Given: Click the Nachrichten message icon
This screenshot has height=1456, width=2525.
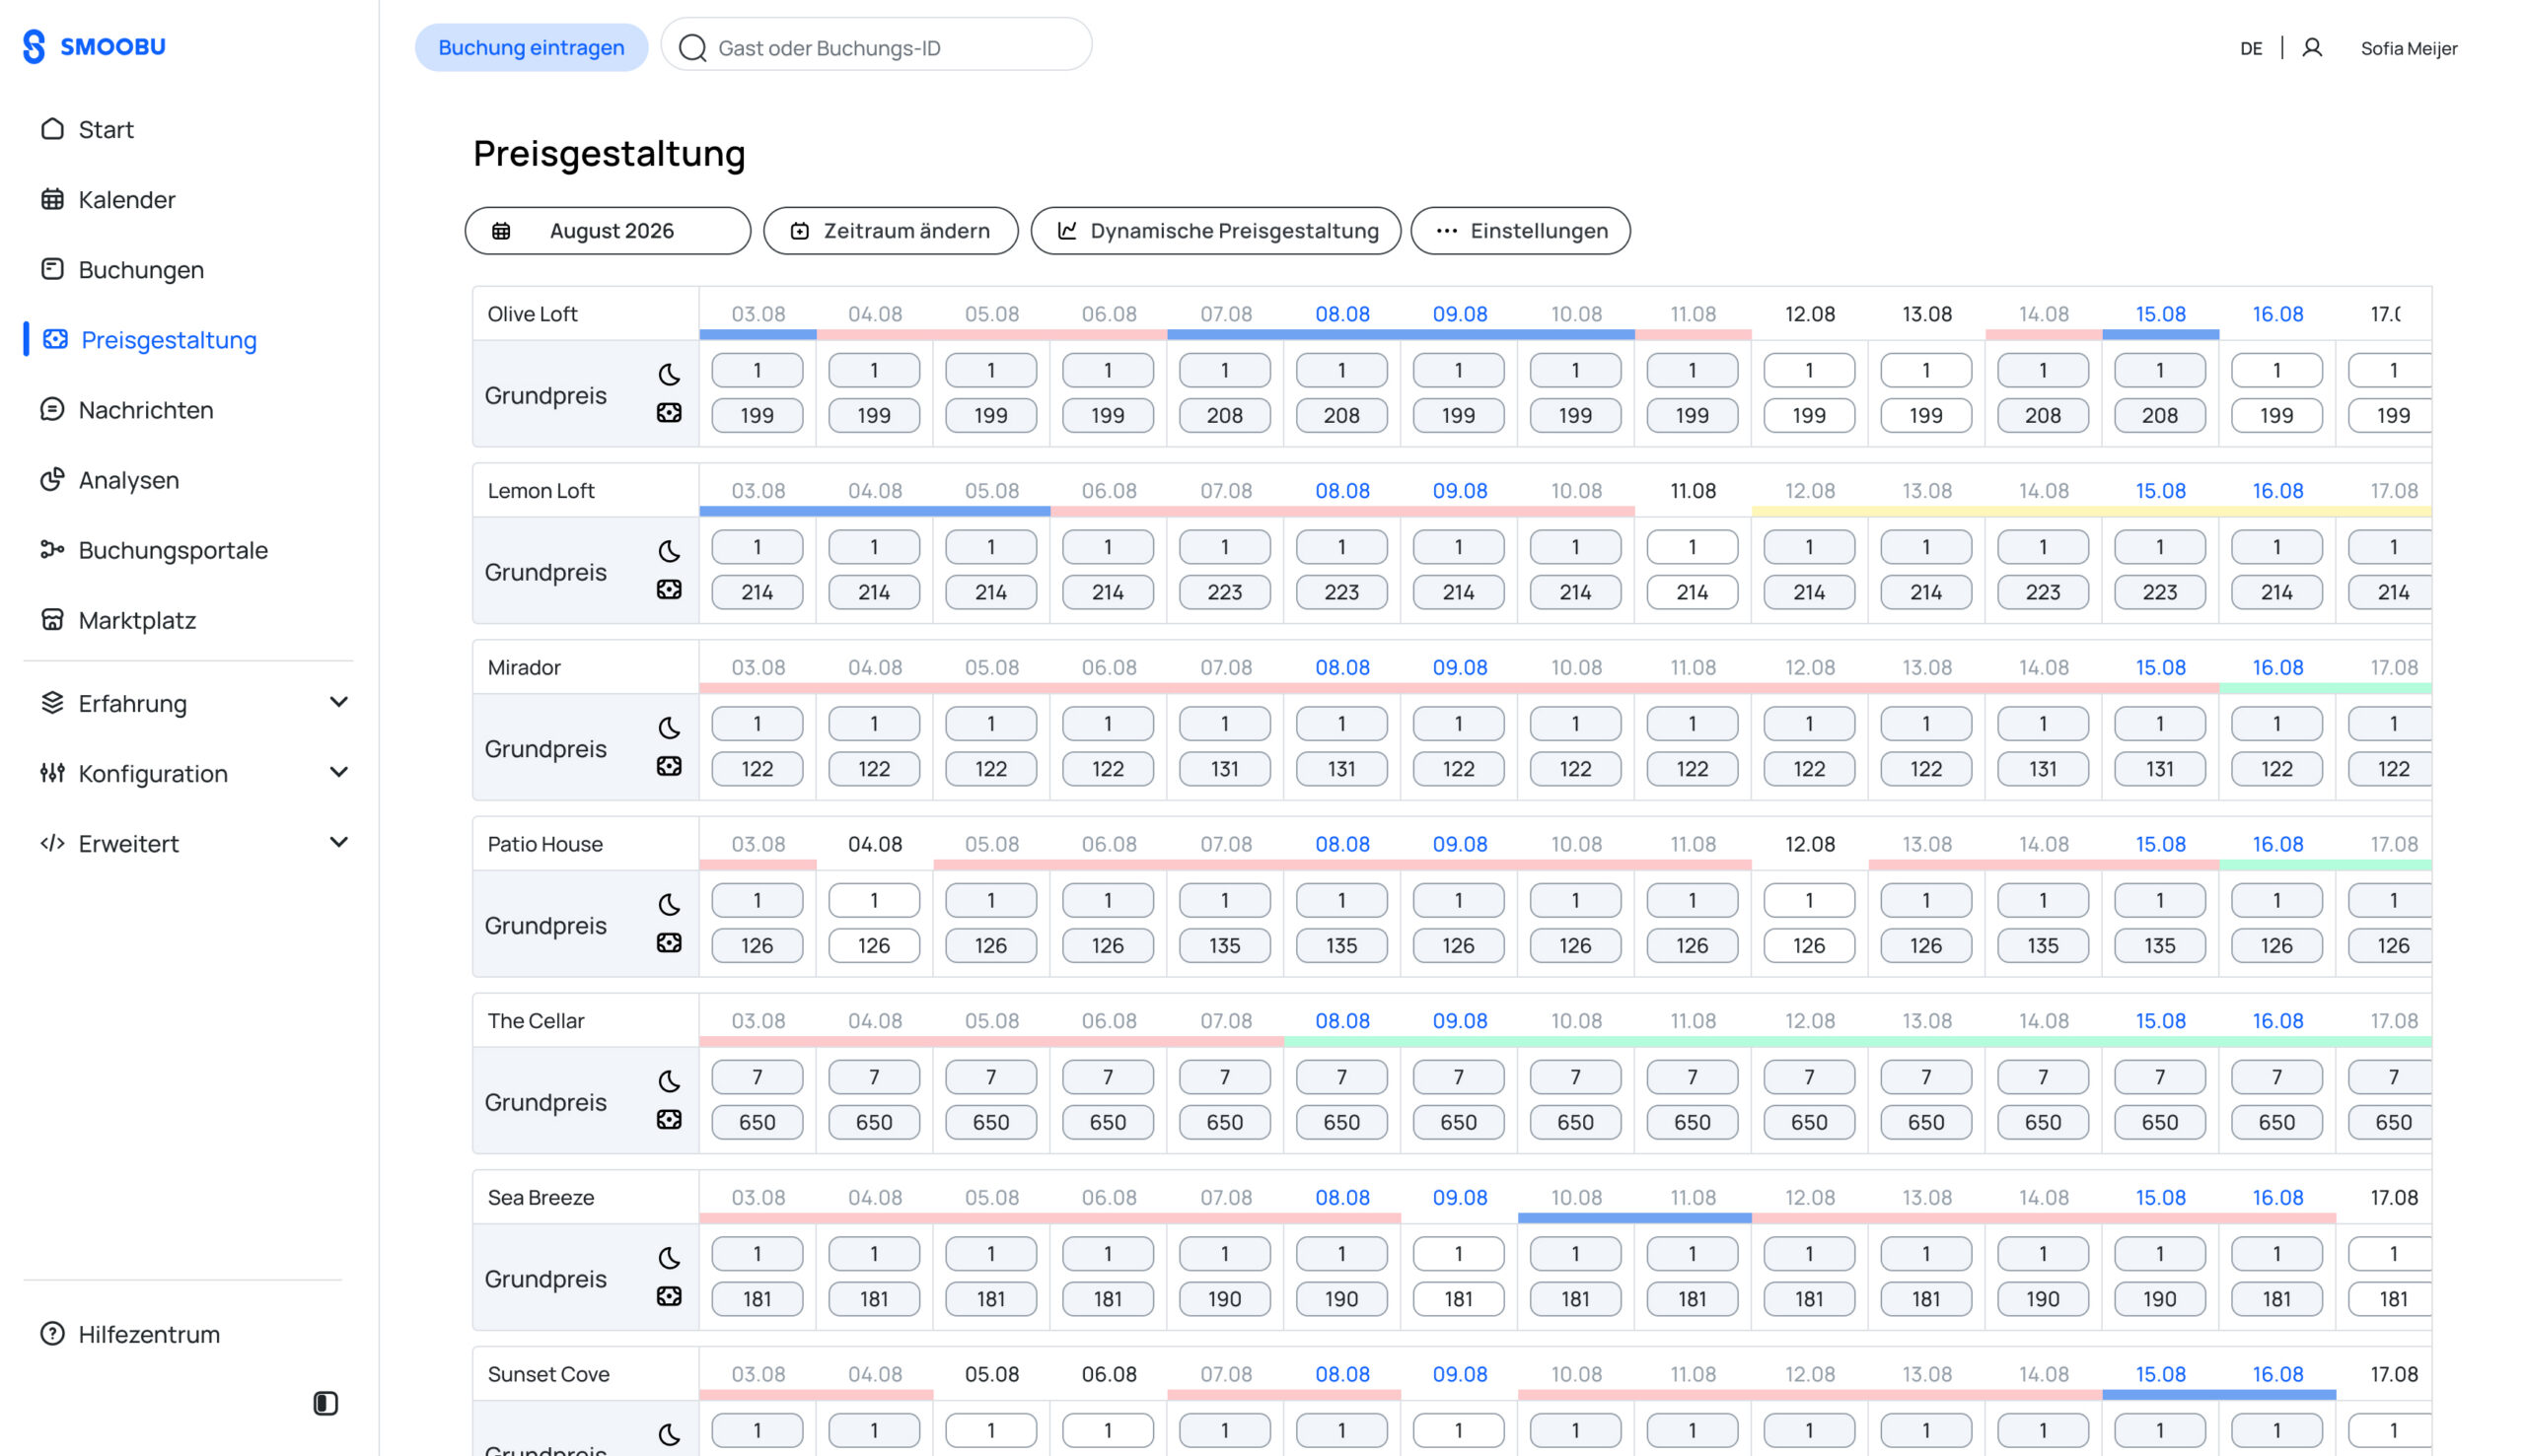Looking at the screenshot, I should (52, 409).
